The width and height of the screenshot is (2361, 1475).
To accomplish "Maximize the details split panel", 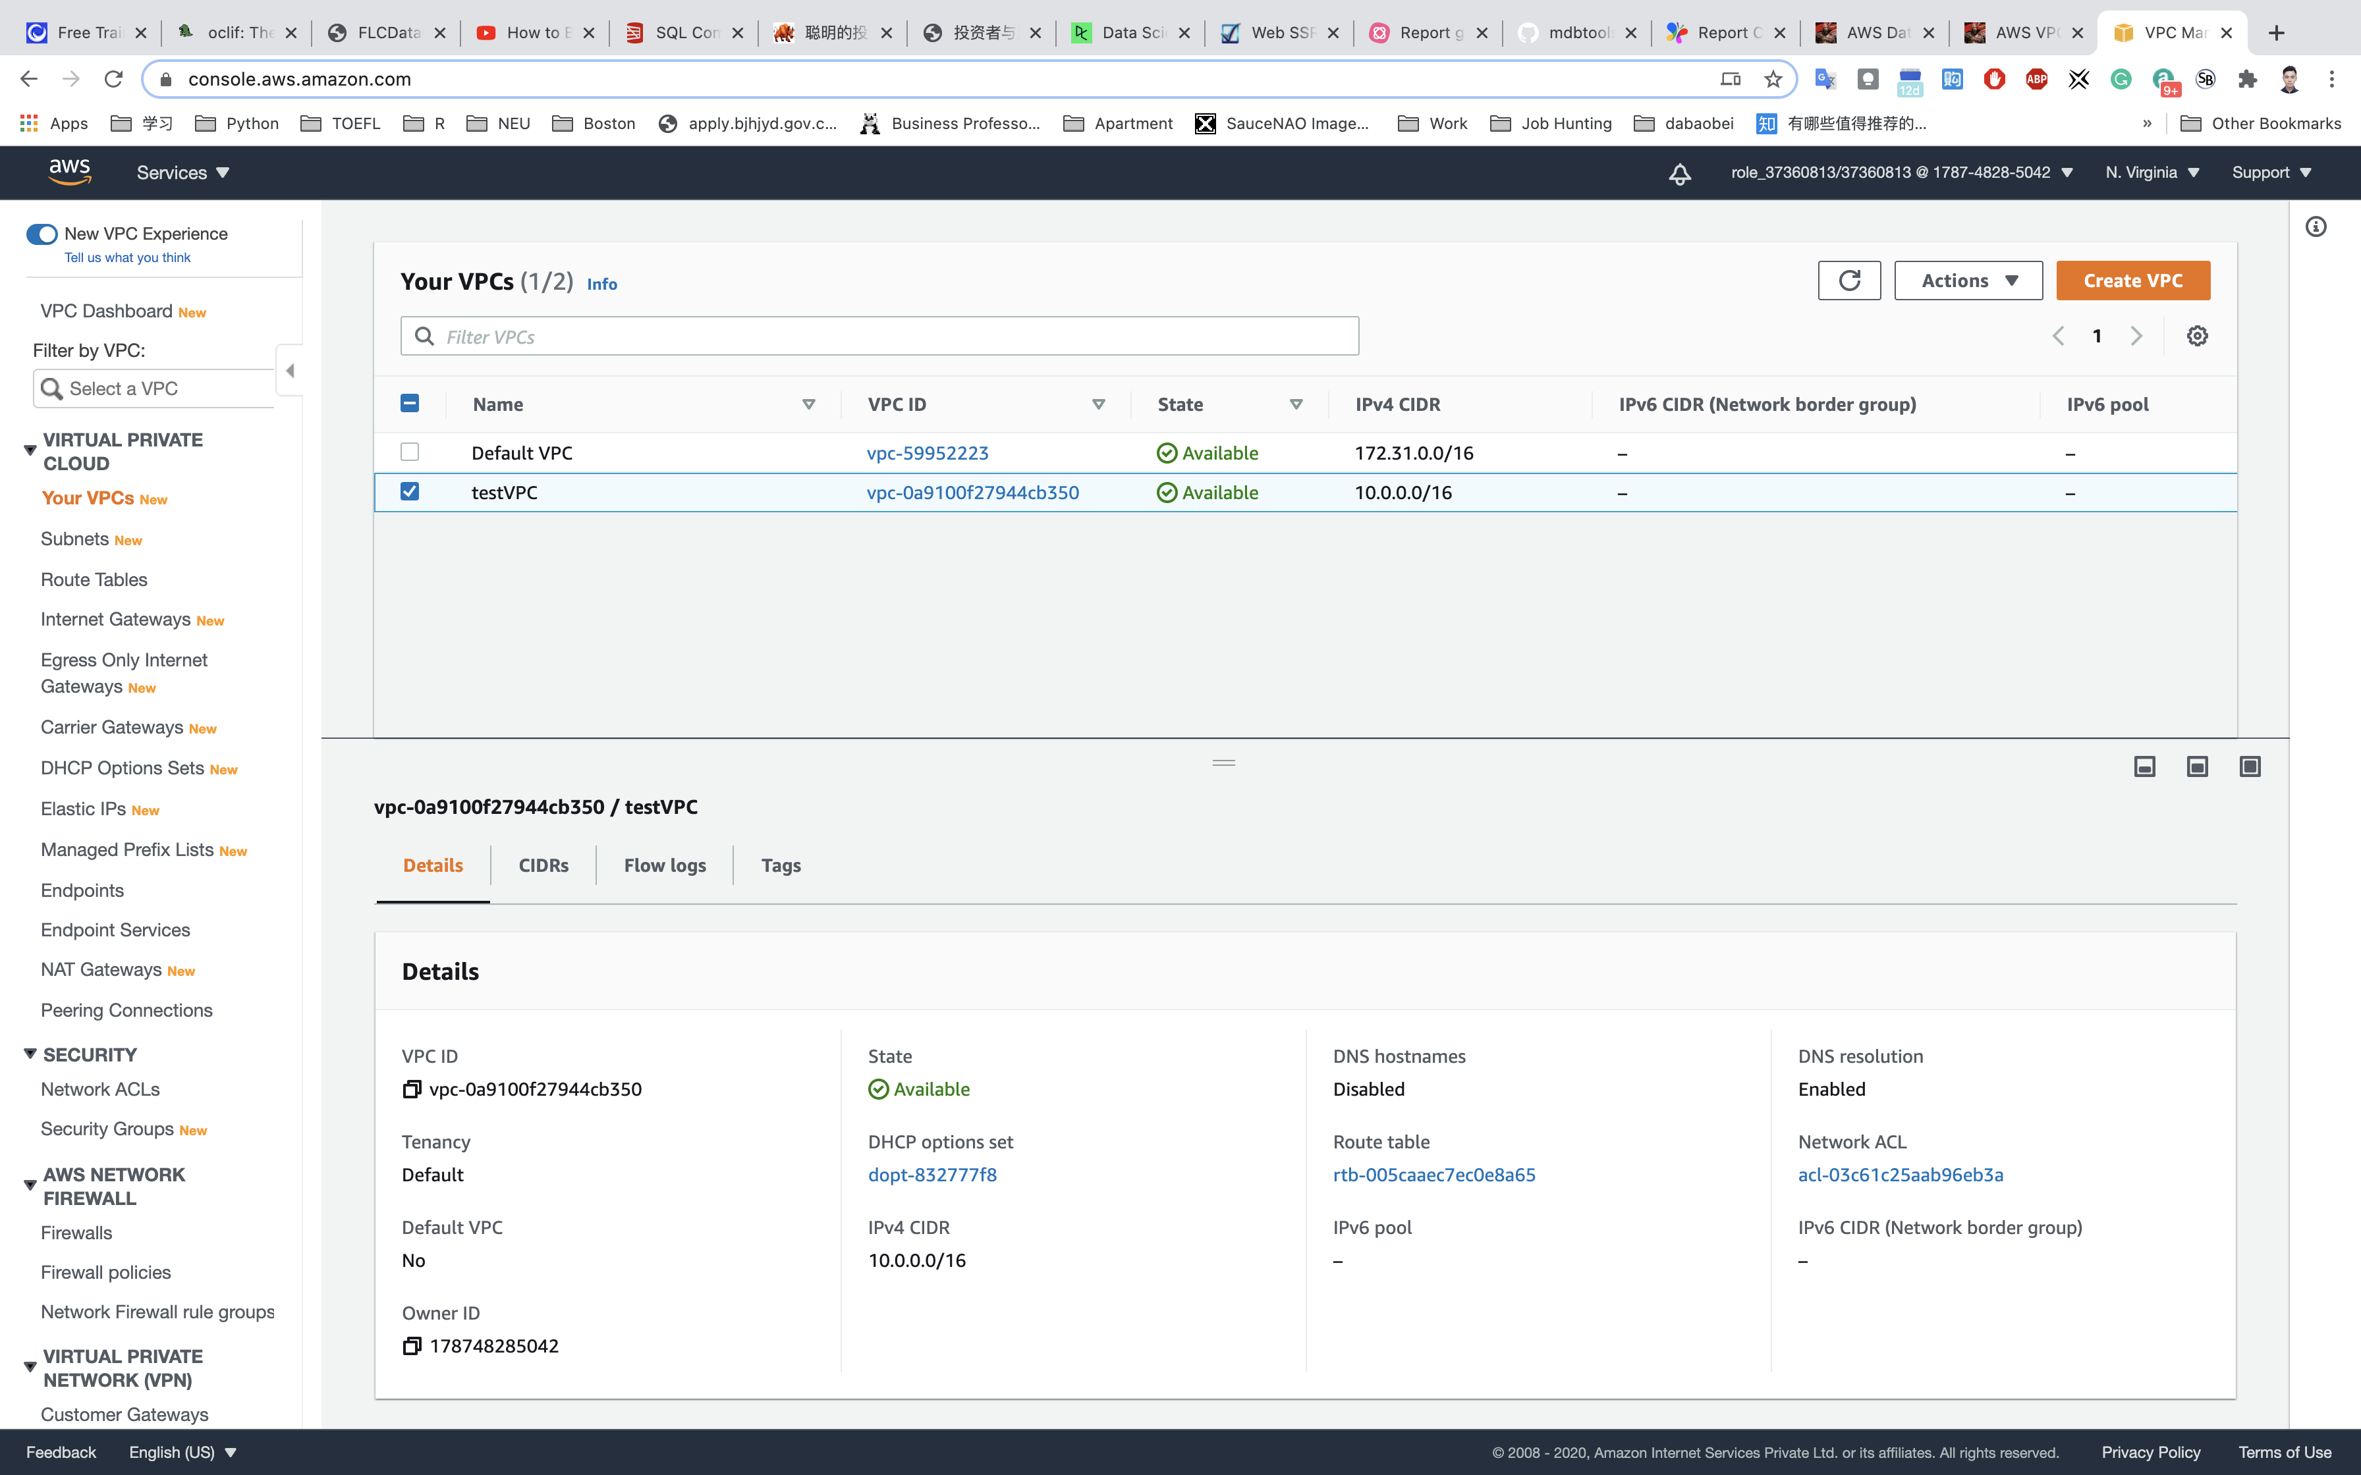I will (x=2249, y=766).
